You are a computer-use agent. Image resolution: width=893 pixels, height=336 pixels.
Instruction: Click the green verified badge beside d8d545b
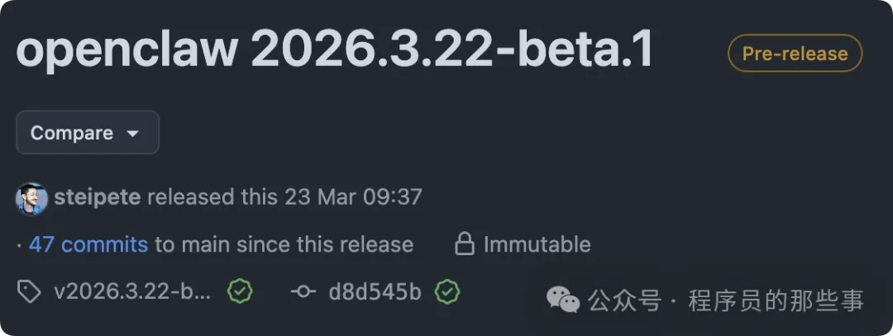447,291
